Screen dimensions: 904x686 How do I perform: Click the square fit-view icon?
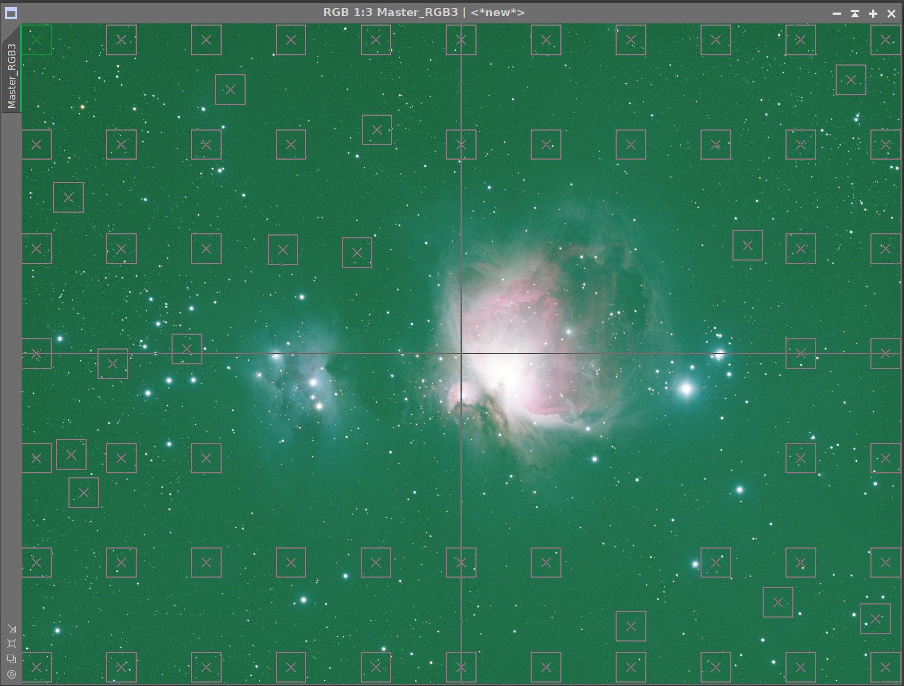tap(11, 644)
